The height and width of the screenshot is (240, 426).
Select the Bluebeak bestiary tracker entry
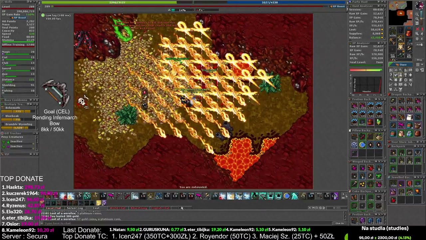pos(18,118)
